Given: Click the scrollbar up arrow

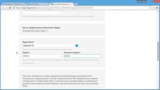Looking at the screenshot, I should coord(158,11).
